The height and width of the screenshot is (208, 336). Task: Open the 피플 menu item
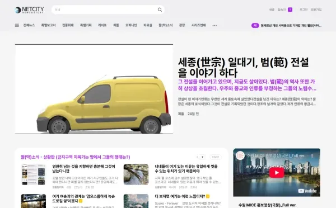pos(116,25)
